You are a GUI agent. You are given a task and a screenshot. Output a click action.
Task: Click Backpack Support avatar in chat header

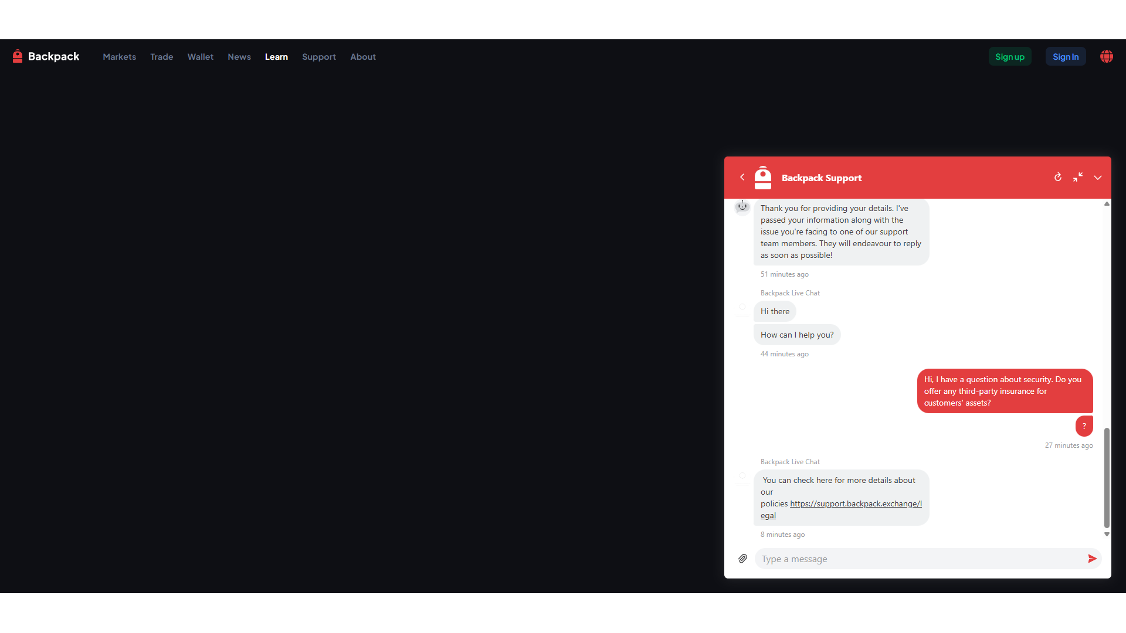click(x=763, y=178)
